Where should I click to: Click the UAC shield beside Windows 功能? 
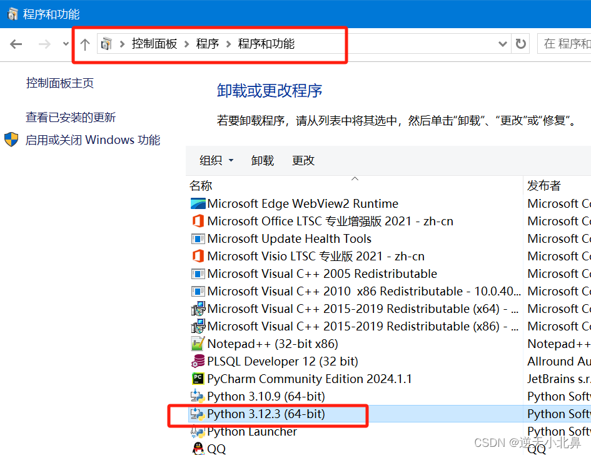(x=11, y=140)
